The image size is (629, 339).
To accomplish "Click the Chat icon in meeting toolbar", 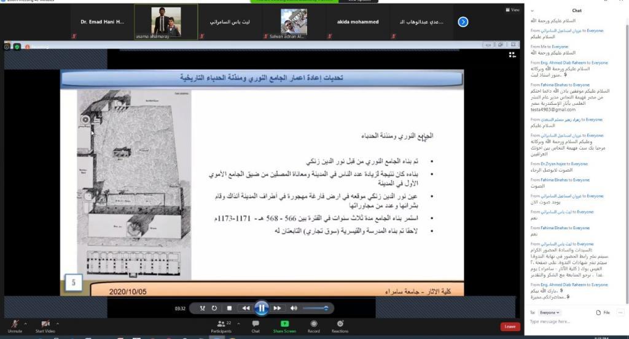I will 256,326.
